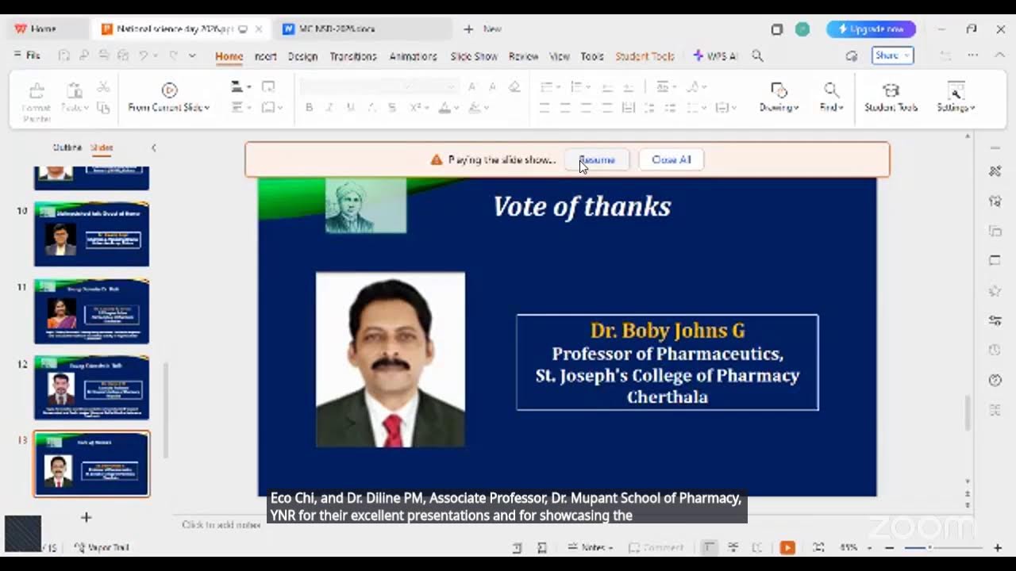1016x571 pixels.
Task: Toggle the Notes button in status bar
Action: click(x=591, y=547)
